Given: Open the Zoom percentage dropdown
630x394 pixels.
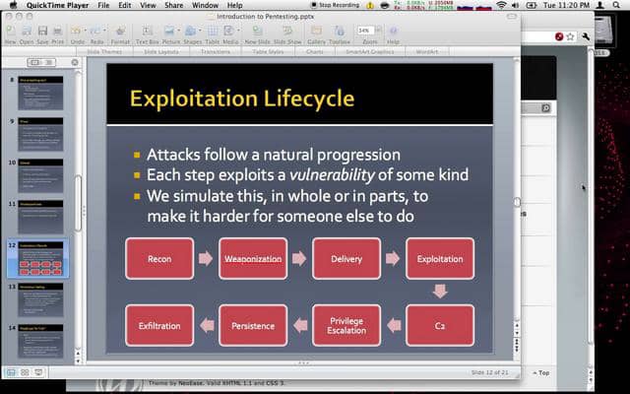Looking at the screenshot, I should point(378,31).
